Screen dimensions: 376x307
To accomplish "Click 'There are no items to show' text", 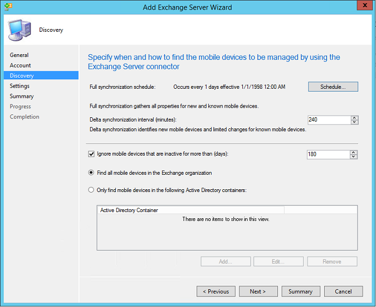I will [x=226, y=219].
